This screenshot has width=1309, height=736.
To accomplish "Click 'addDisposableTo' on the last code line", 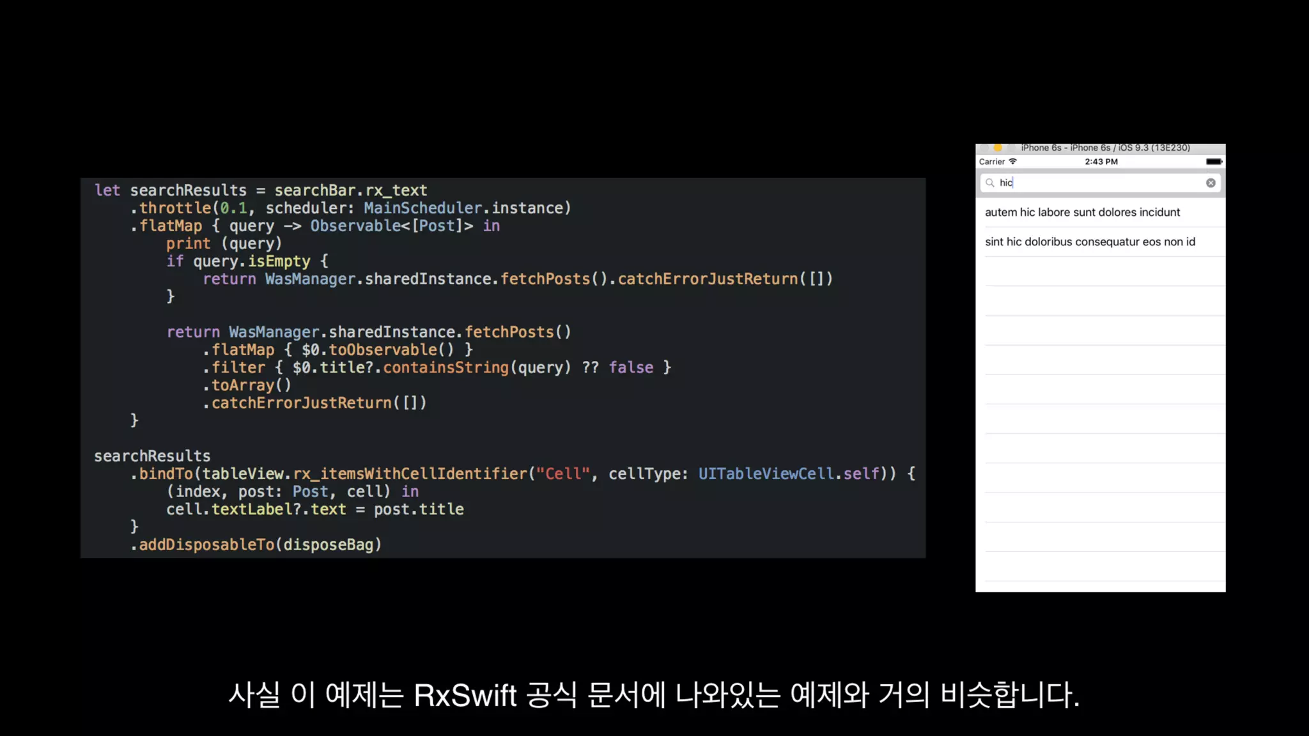I will [206, 545].
